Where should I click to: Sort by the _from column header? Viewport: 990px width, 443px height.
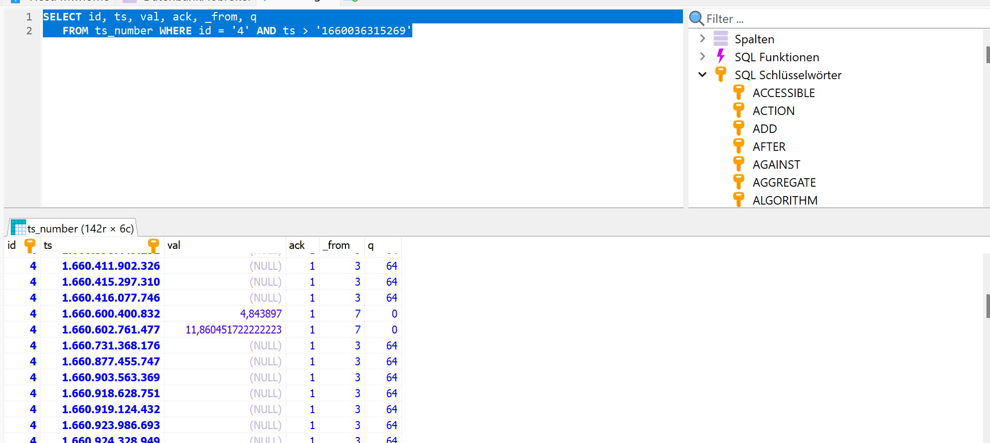[342, 245]
